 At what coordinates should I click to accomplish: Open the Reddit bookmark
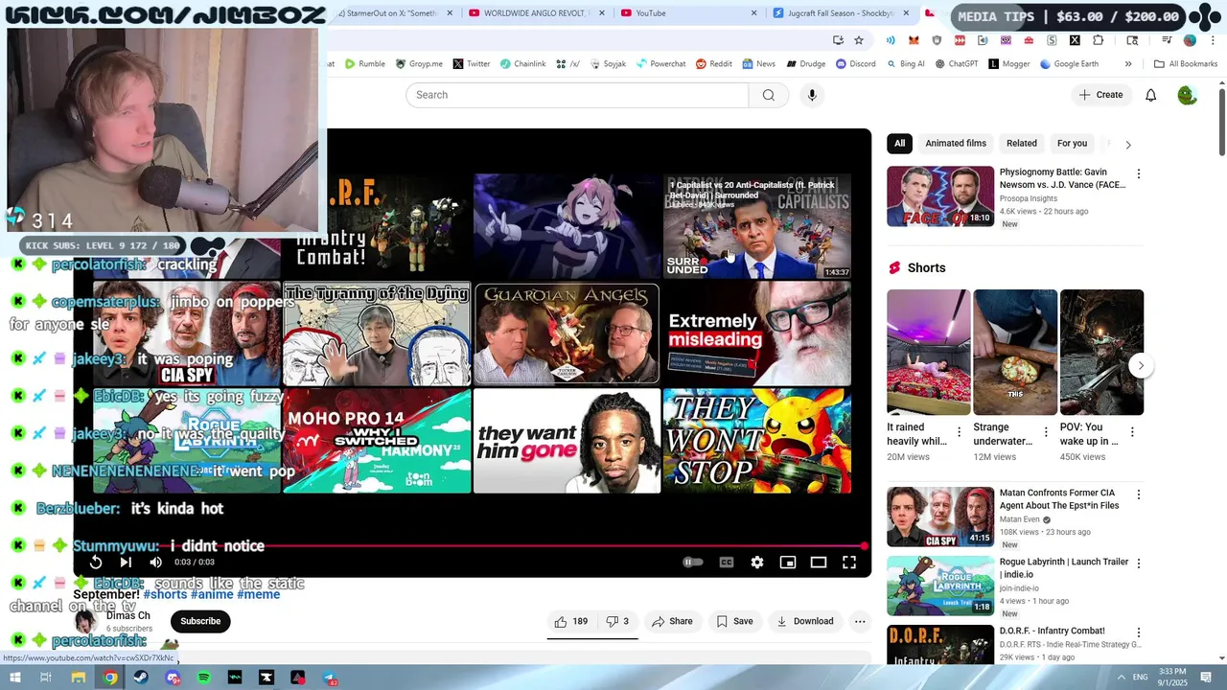click(x=714, y=64)
